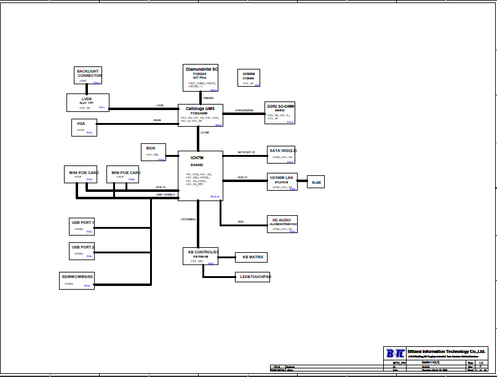Click Bitland Information Technology Co.,Ltd. title
The height and width of the screenshot is (377, 497).
pyautogui.click(x=447, y=351)
